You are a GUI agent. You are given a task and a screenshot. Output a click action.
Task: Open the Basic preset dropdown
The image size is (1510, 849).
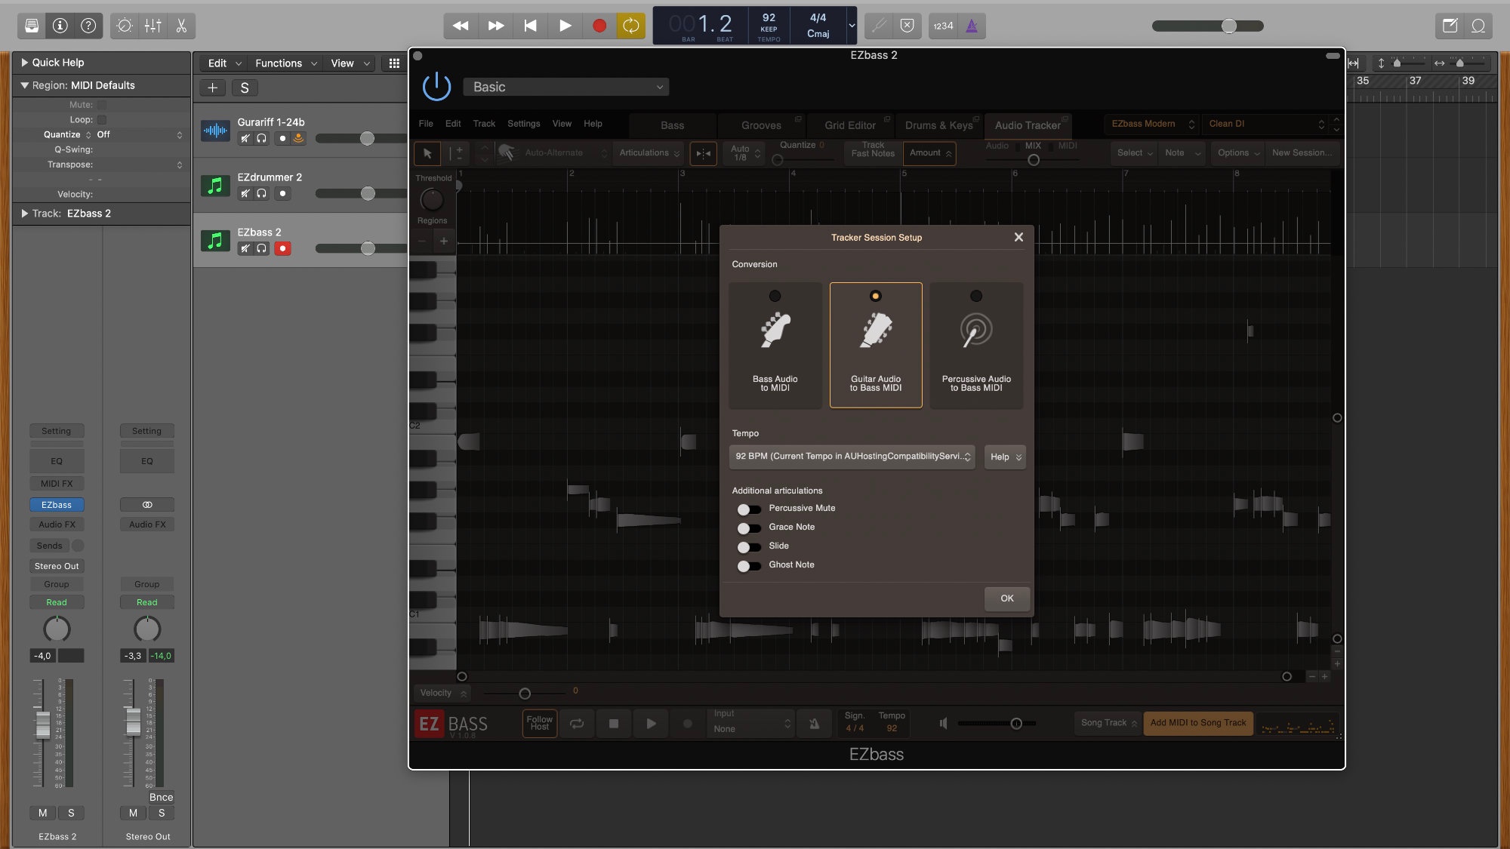566,87
